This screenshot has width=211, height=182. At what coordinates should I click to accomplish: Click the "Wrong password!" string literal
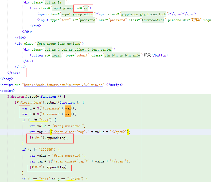68,156
